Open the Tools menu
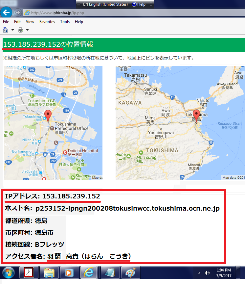The image size is (245, 284). tap(65, 22)
